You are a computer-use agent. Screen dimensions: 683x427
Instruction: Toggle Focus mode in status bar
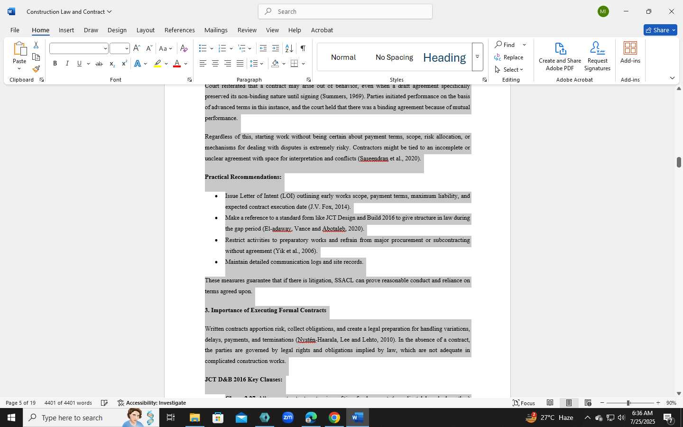tap(524, 403)
